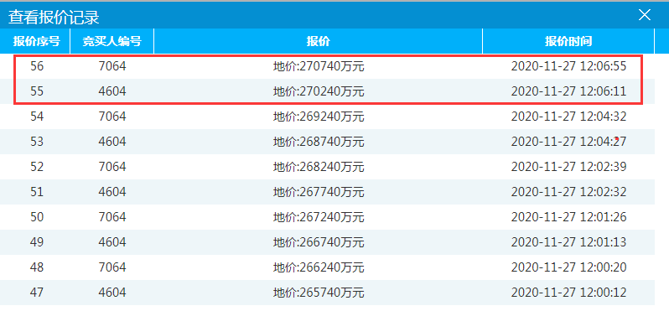Close the 查看报价记录 dialog
The image size is (669, 311).
tap(644, 15)
